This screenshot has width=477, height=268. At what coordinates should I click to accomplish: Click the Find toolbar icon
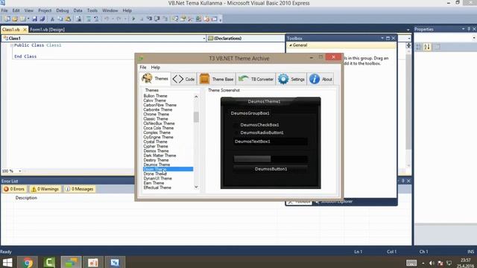point(78,19)
